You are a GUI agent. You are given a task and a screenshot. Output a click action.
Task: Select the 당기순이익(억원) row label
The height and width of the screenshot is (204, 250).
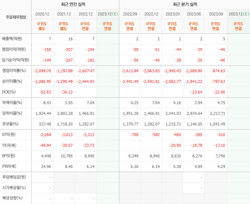[15, 60]
